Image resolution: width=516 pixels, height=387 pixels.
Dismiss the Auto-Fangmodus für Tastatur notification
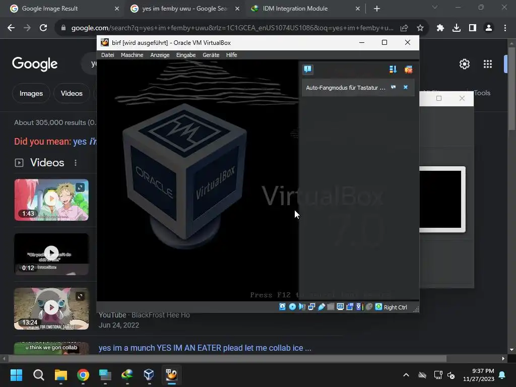[406, 87]
